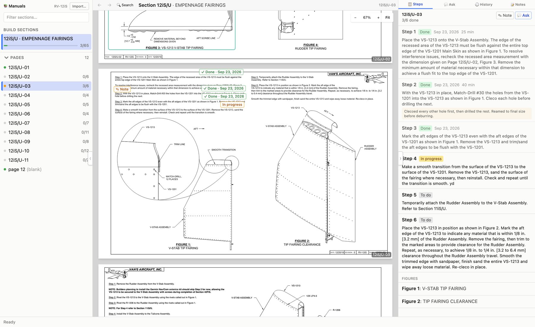535x327 pixels.
Task: Toggle Step 1 Done status badge
Action: click(424, 32)
